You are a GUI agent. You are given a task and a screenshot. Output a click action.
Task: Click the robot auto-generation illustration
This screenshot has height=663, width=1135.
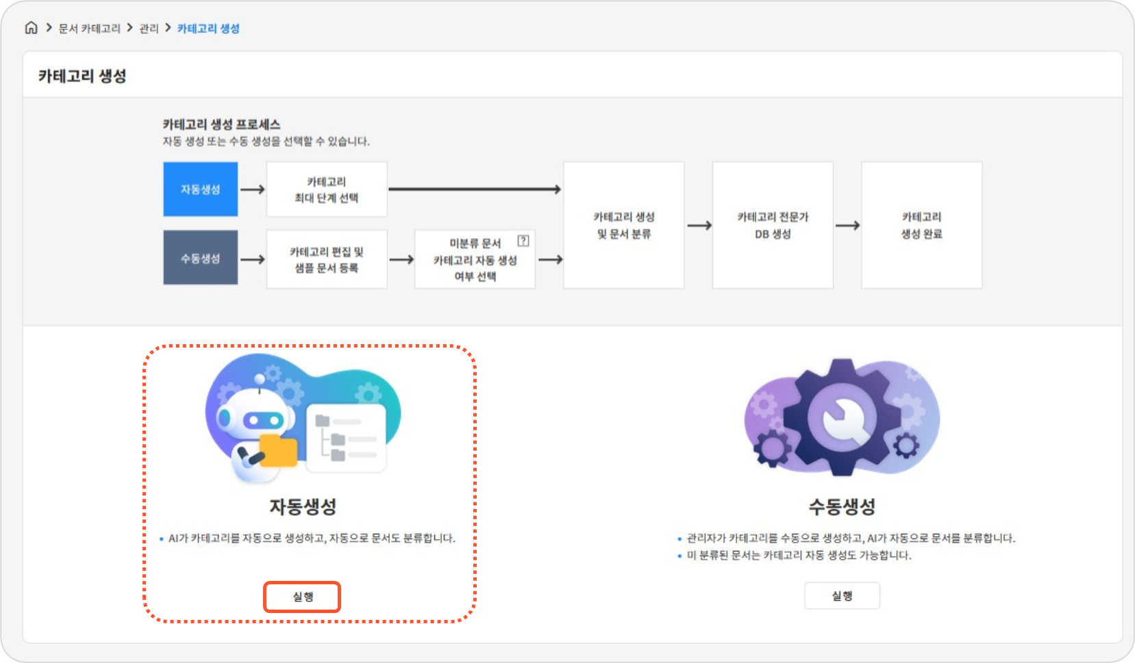[303, 417]
